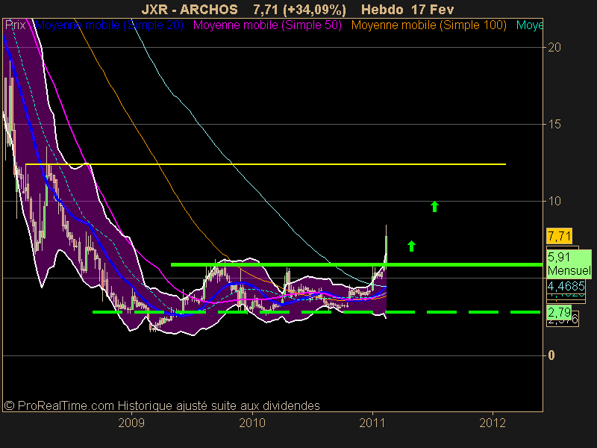Click the solid green horizontal line
This screenshot has width=597, height=448.
click(357, 264)
